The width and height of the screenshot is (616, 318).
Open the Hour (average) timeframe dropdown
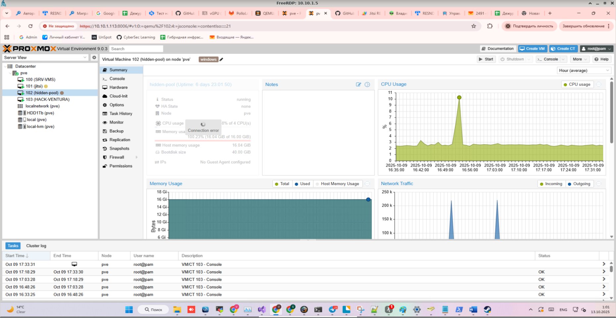click(x=584, y=70)
